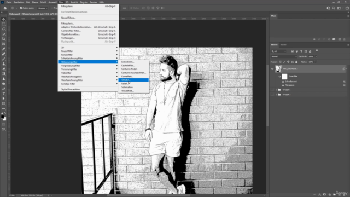Select the Eraser tool
This screenshot has height=197, width=350.
tap(4, 69)
